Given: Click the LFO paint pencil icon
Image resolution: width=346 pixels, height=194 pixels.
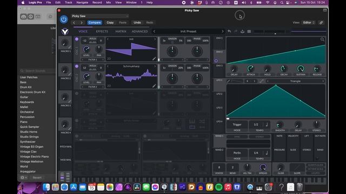Looking at the screenshot, I should click(229, 81).
